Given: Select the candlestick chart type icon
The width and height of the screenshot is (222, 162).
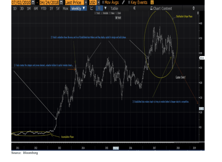Looking at the screenshot, I should 99,8.
